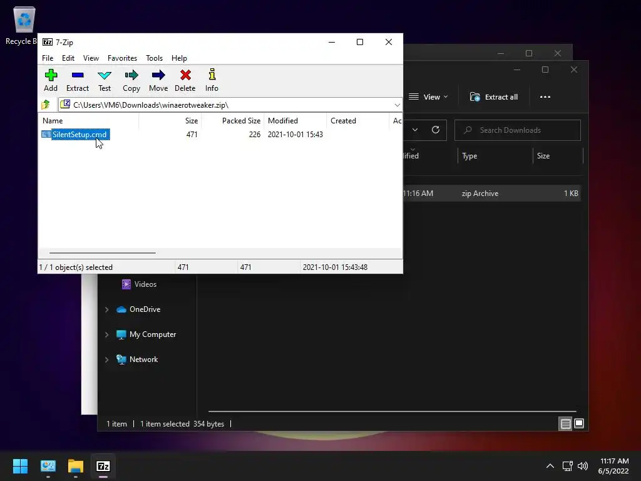Image resolution: width=641 pixels, height=481 pixels.
Task: Click '1 / 1 object(s) selected' status text
Action: point(76,267)
